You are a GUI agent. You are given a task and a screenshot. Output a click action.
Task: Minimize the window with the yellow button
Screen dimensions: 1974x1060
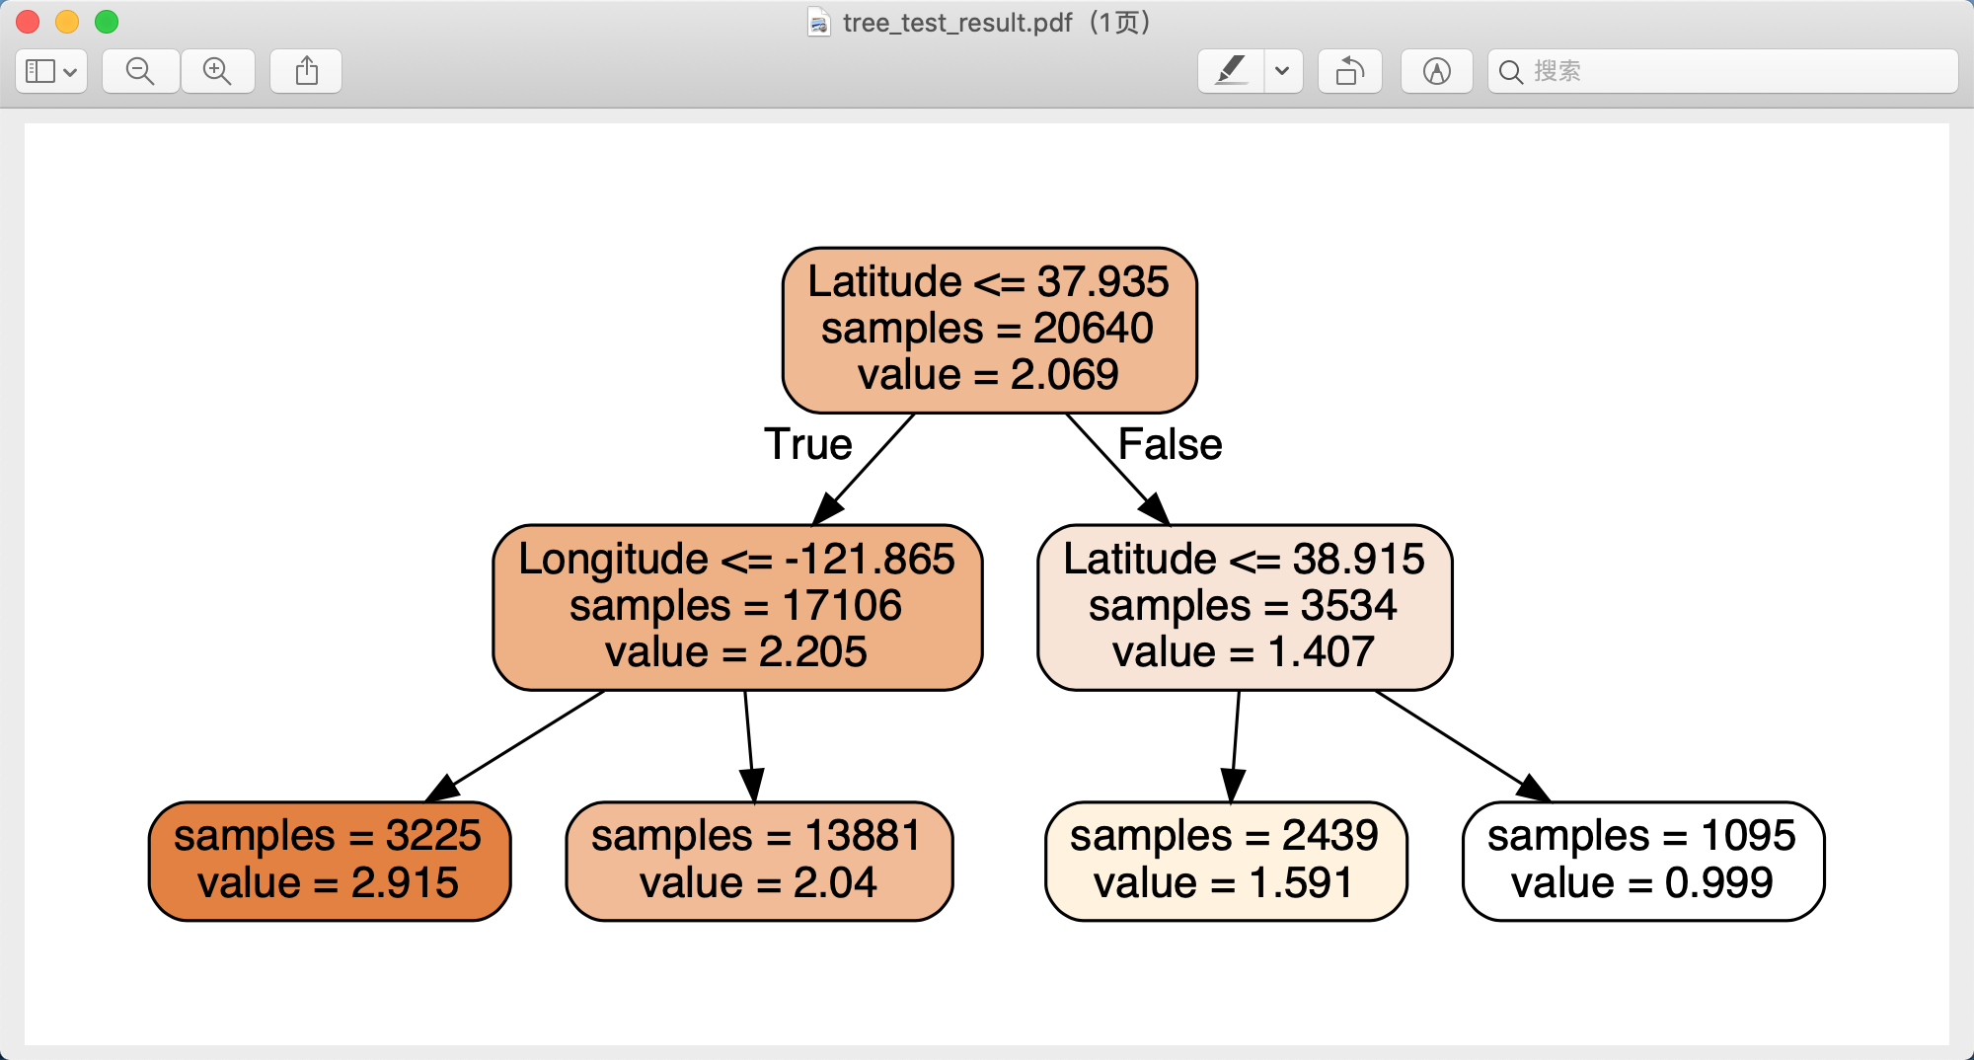tap(67, 22)
